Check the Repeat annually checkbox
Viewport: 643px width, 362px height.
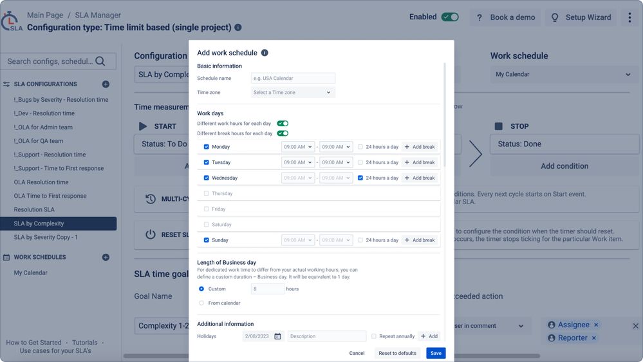click(x=373, y=336)
